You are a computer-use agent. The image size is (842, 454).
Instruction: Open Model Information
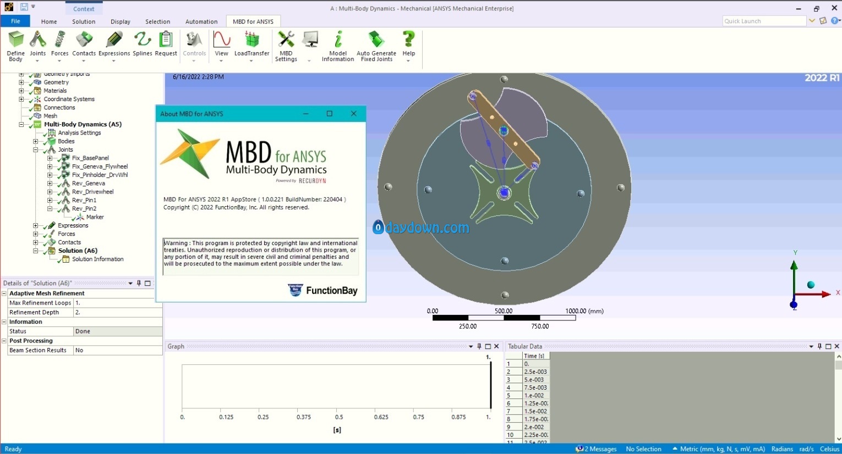(x=338, y=46)
